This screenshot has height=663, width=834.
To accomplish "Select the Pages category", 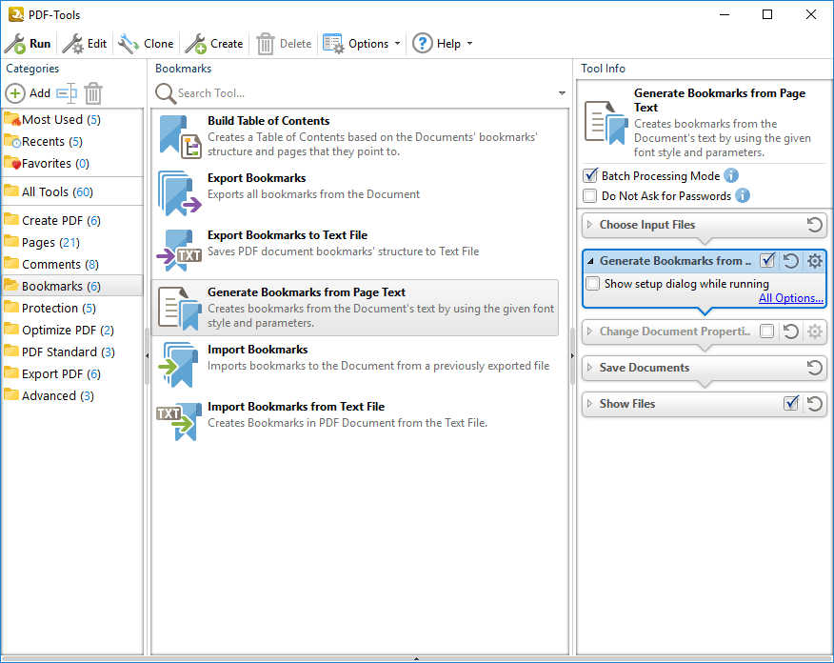I will (x=72, y=242).
